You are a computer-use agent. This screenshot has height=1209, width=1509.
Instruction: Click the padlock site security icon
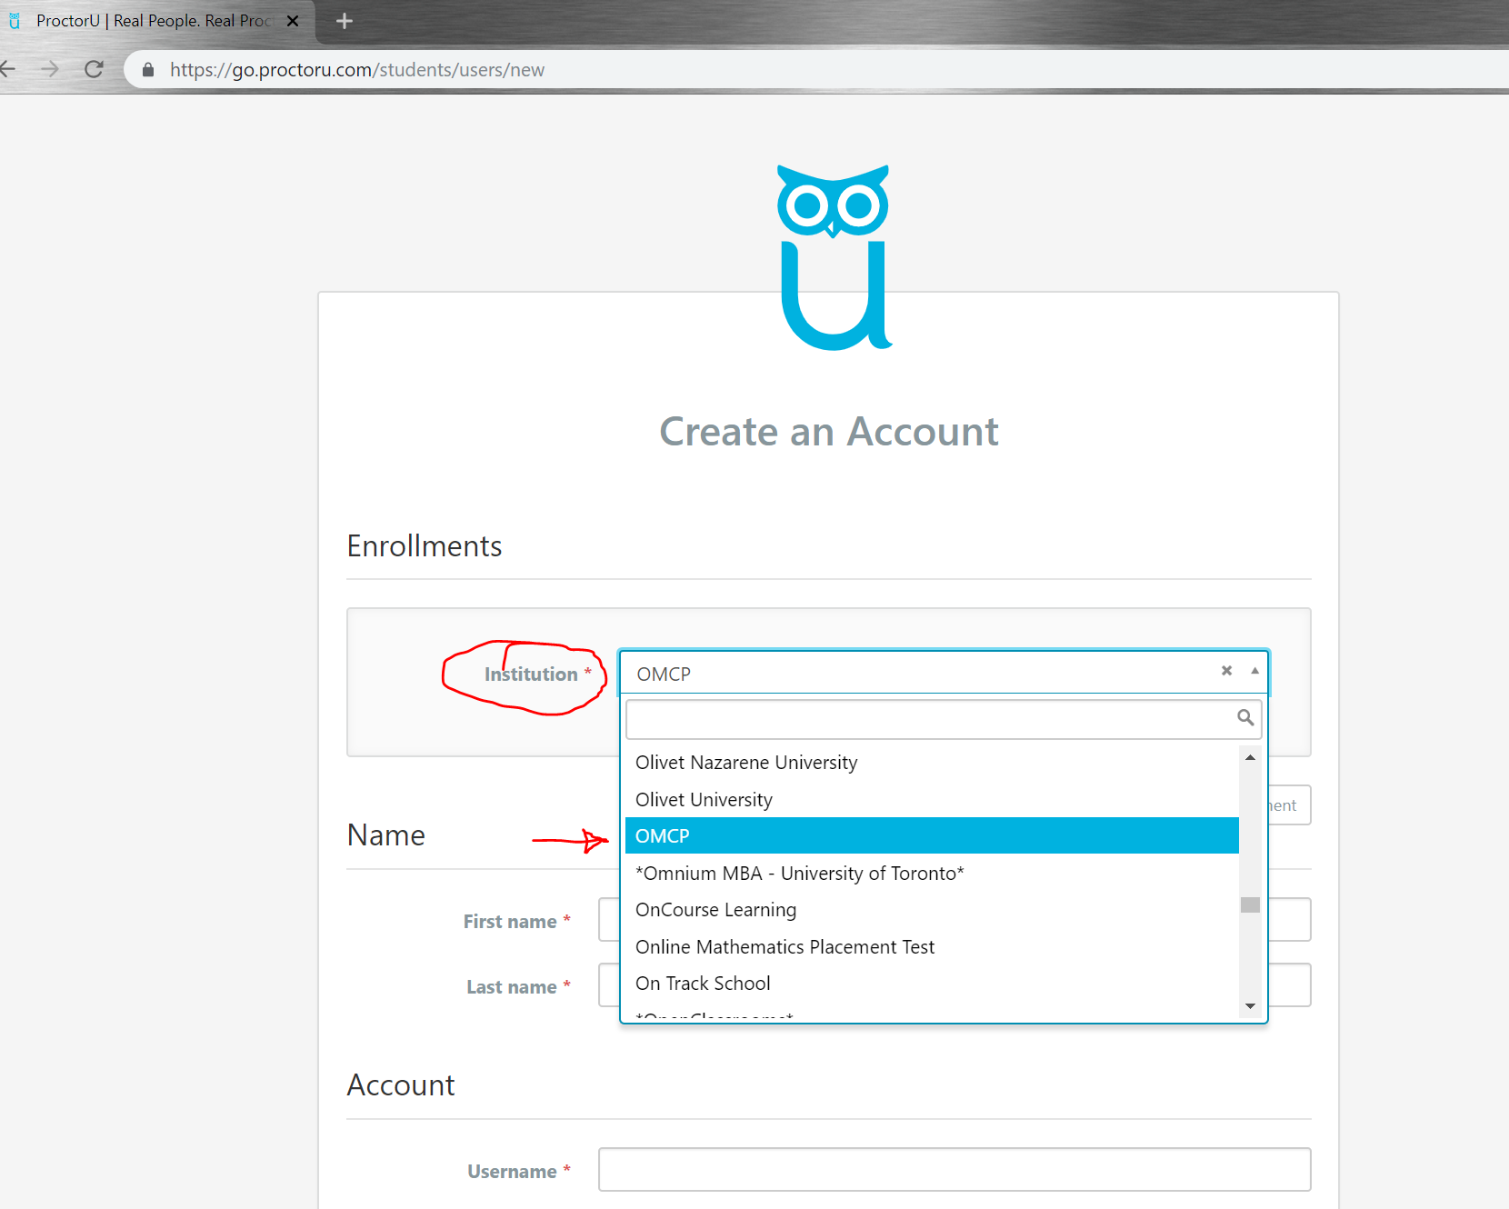coord(148,70)
